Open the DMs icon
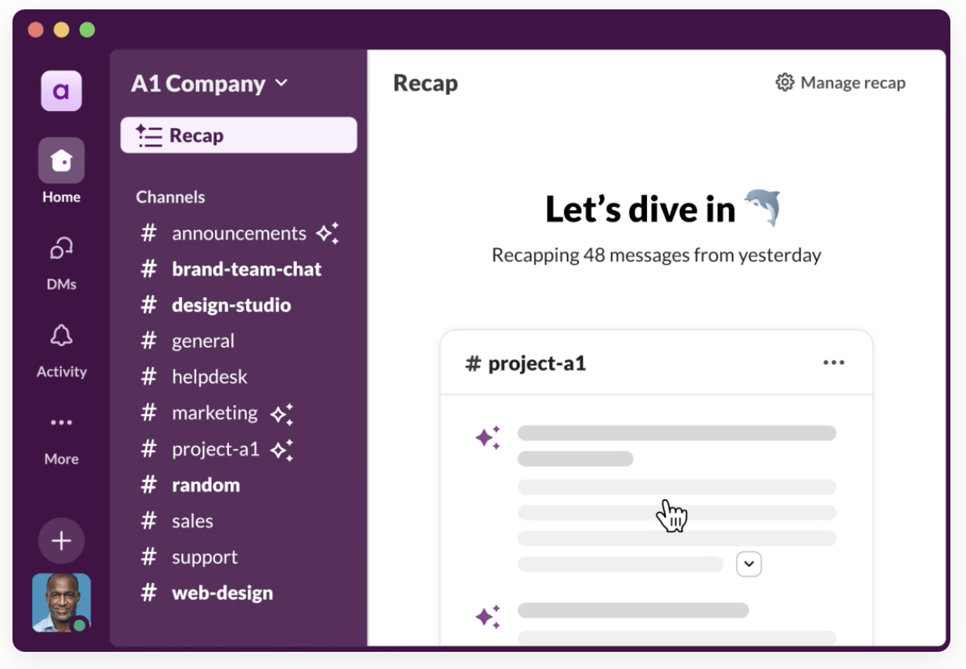The width and height of the screenshot is (966, 669). (61, 249)
